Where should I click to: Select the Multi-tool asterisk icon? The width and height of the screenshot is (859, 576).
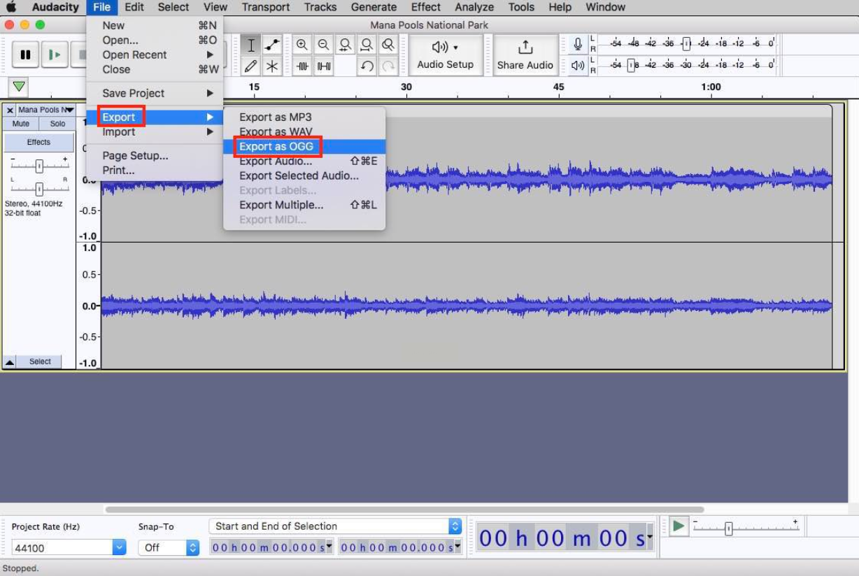[272, 66]
